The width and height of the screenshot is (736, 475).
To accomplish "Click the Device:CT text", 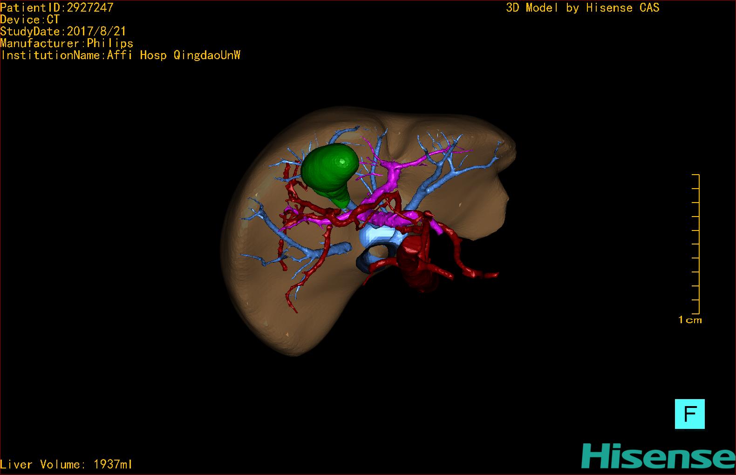I will [x=30, y=20].
